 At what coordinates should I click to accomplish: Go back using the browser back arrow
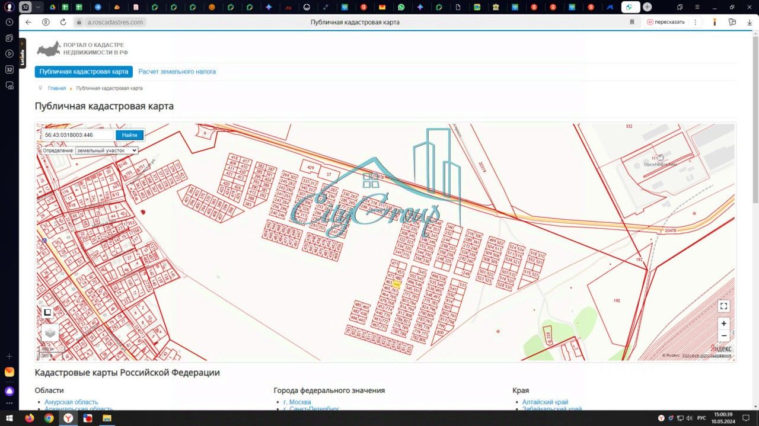(28, 22)
